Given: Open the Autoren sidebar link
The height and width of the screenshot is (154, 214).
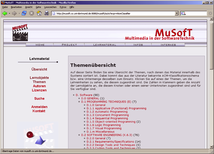Looking at the screenshot, I should (x=39, y=86).
